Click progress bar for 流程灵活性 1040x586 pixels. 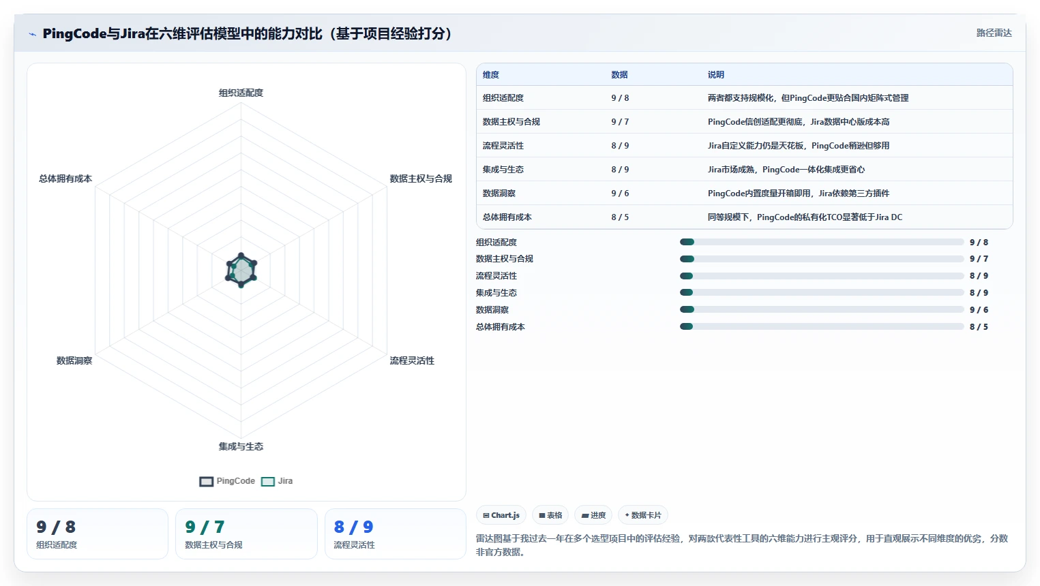tap(822, 276)
